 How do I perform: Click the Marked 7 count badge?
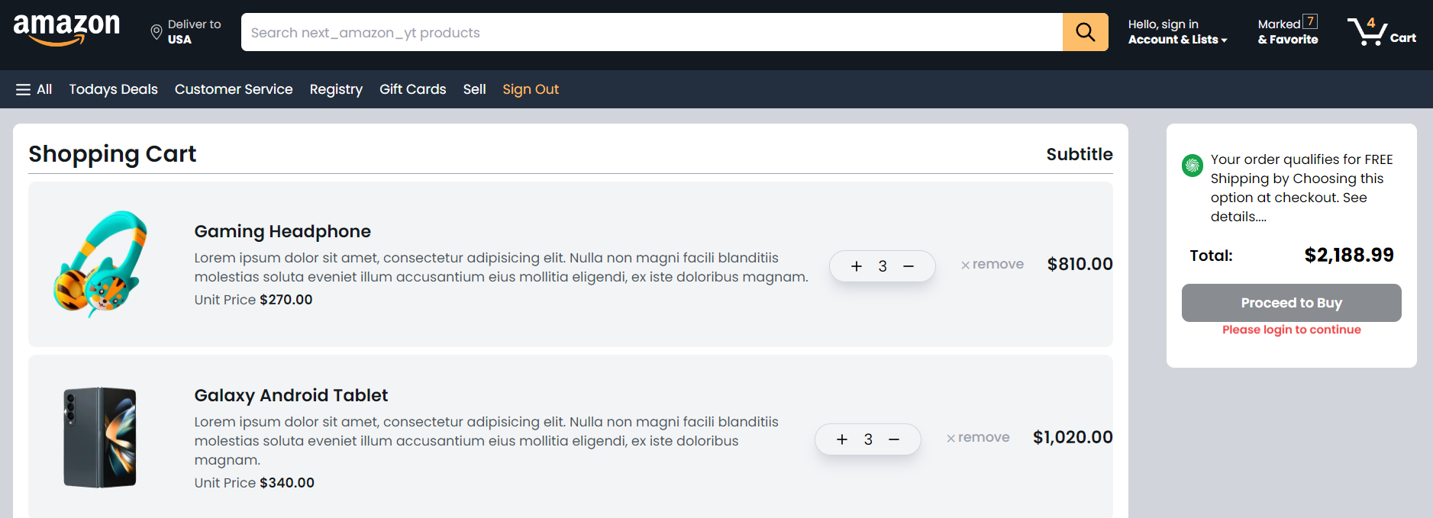[x=1310, y=21]
